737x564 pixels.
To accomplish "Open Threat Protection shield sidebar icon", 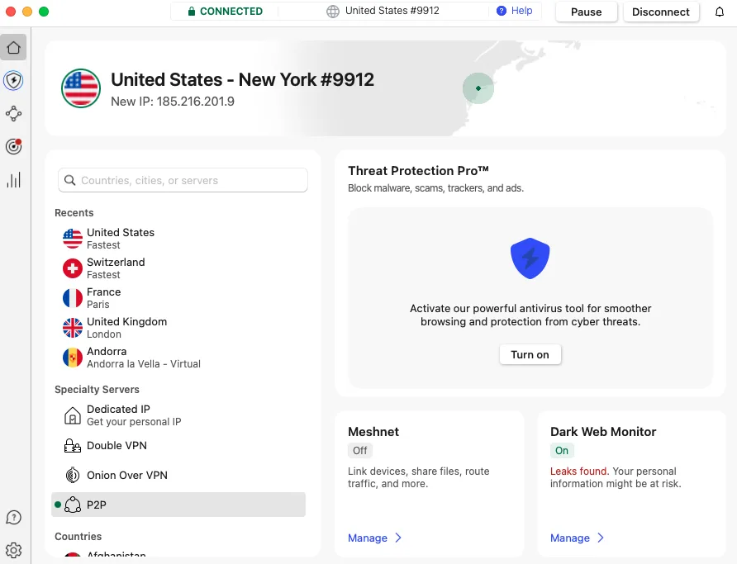I will tap(13, 80).
